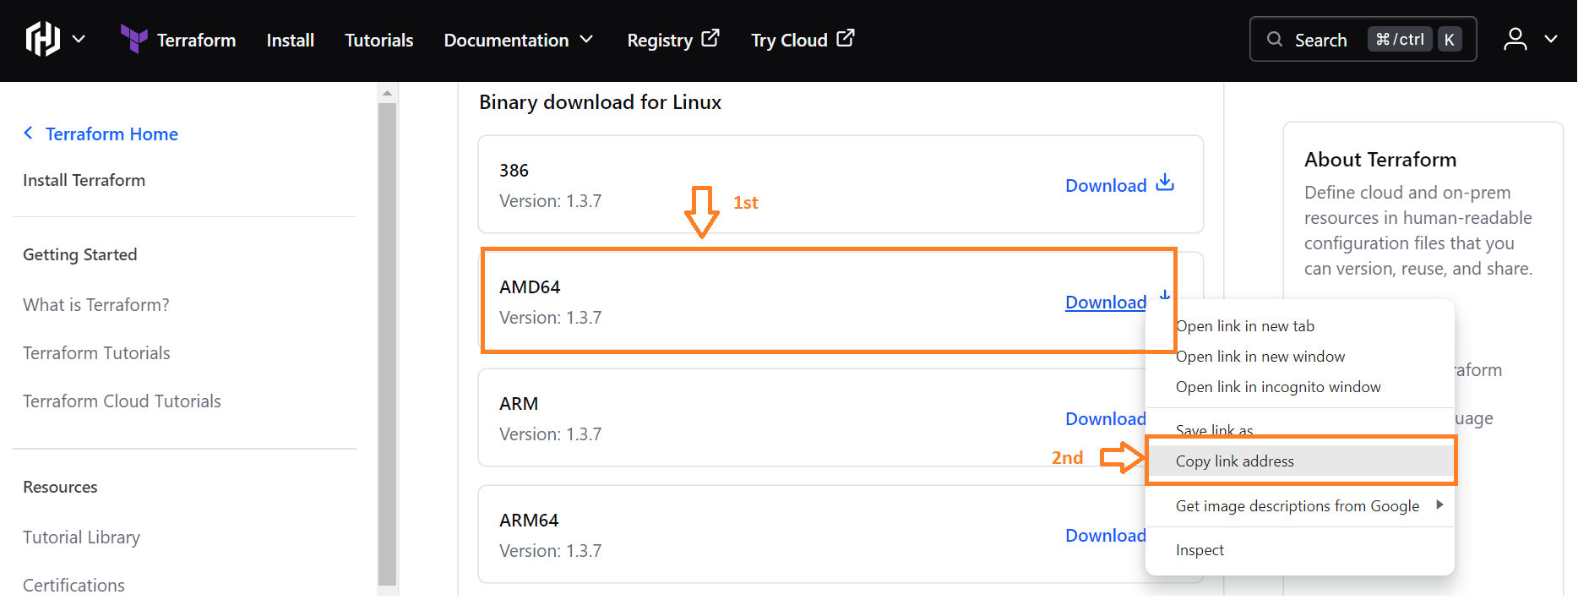Open Terraform Cloud Tutorials sidebar link

(122, 401)
